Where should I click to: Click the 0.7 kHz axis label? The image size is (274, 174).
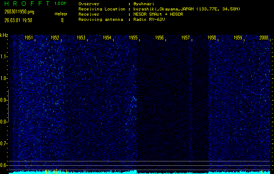point(3,144)
